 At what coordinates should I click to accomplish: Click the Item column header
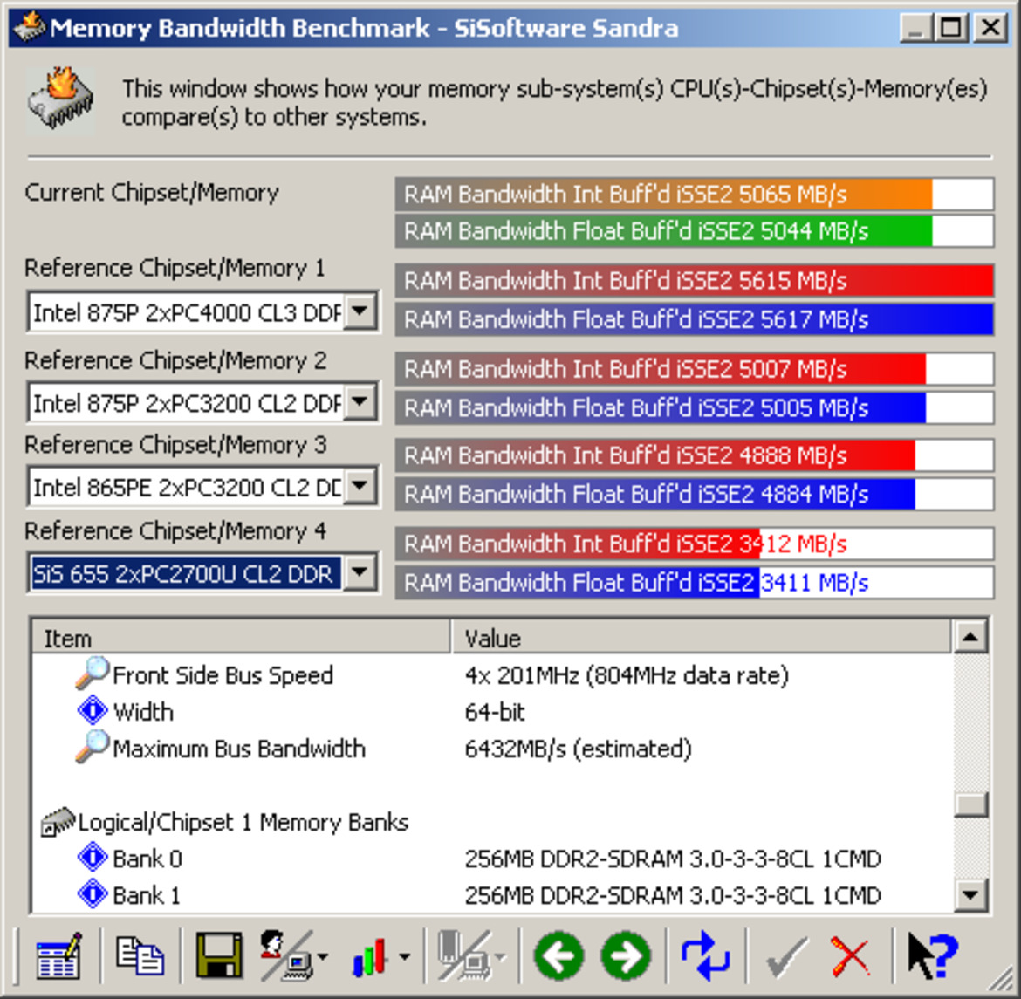coord(241,638)
